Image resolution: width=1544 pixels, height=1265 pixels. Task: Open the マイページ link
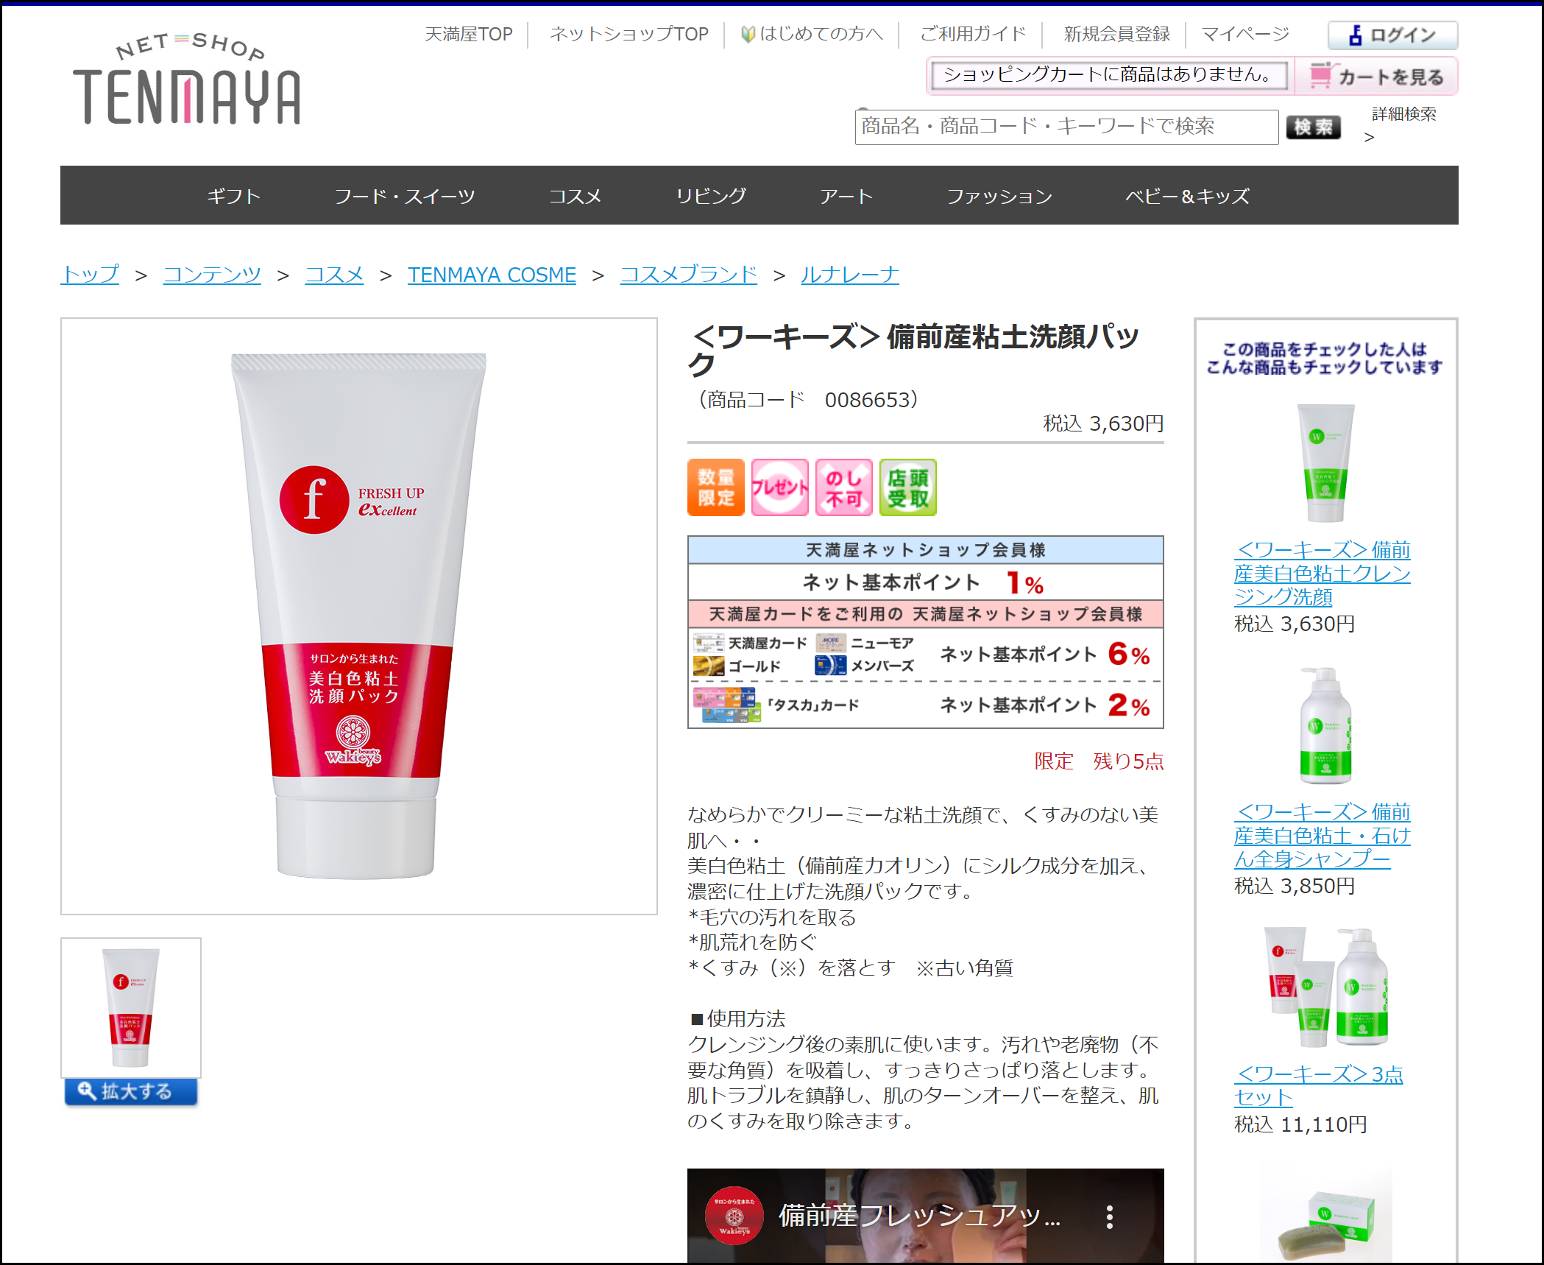pyautogui.click(x=1245, y=35)
